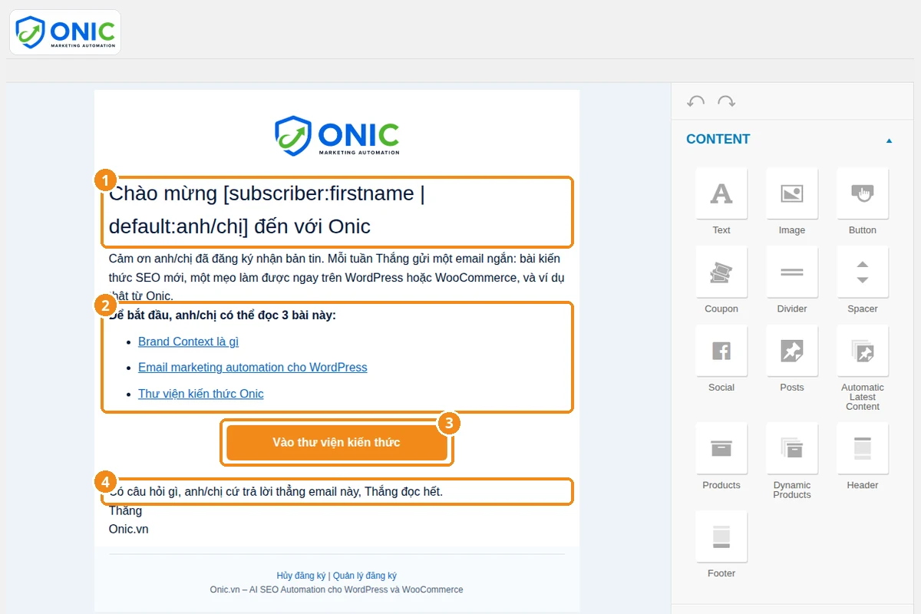Image resolution: width=921 pixels, height=614 pixels.
Task: Select the Cảm ơn anh/chị intro paragraph
Action: point(338,277)
